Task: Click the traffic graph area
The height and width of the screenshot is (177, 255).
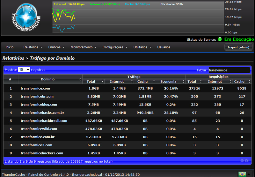Action: tap(138, 17)
